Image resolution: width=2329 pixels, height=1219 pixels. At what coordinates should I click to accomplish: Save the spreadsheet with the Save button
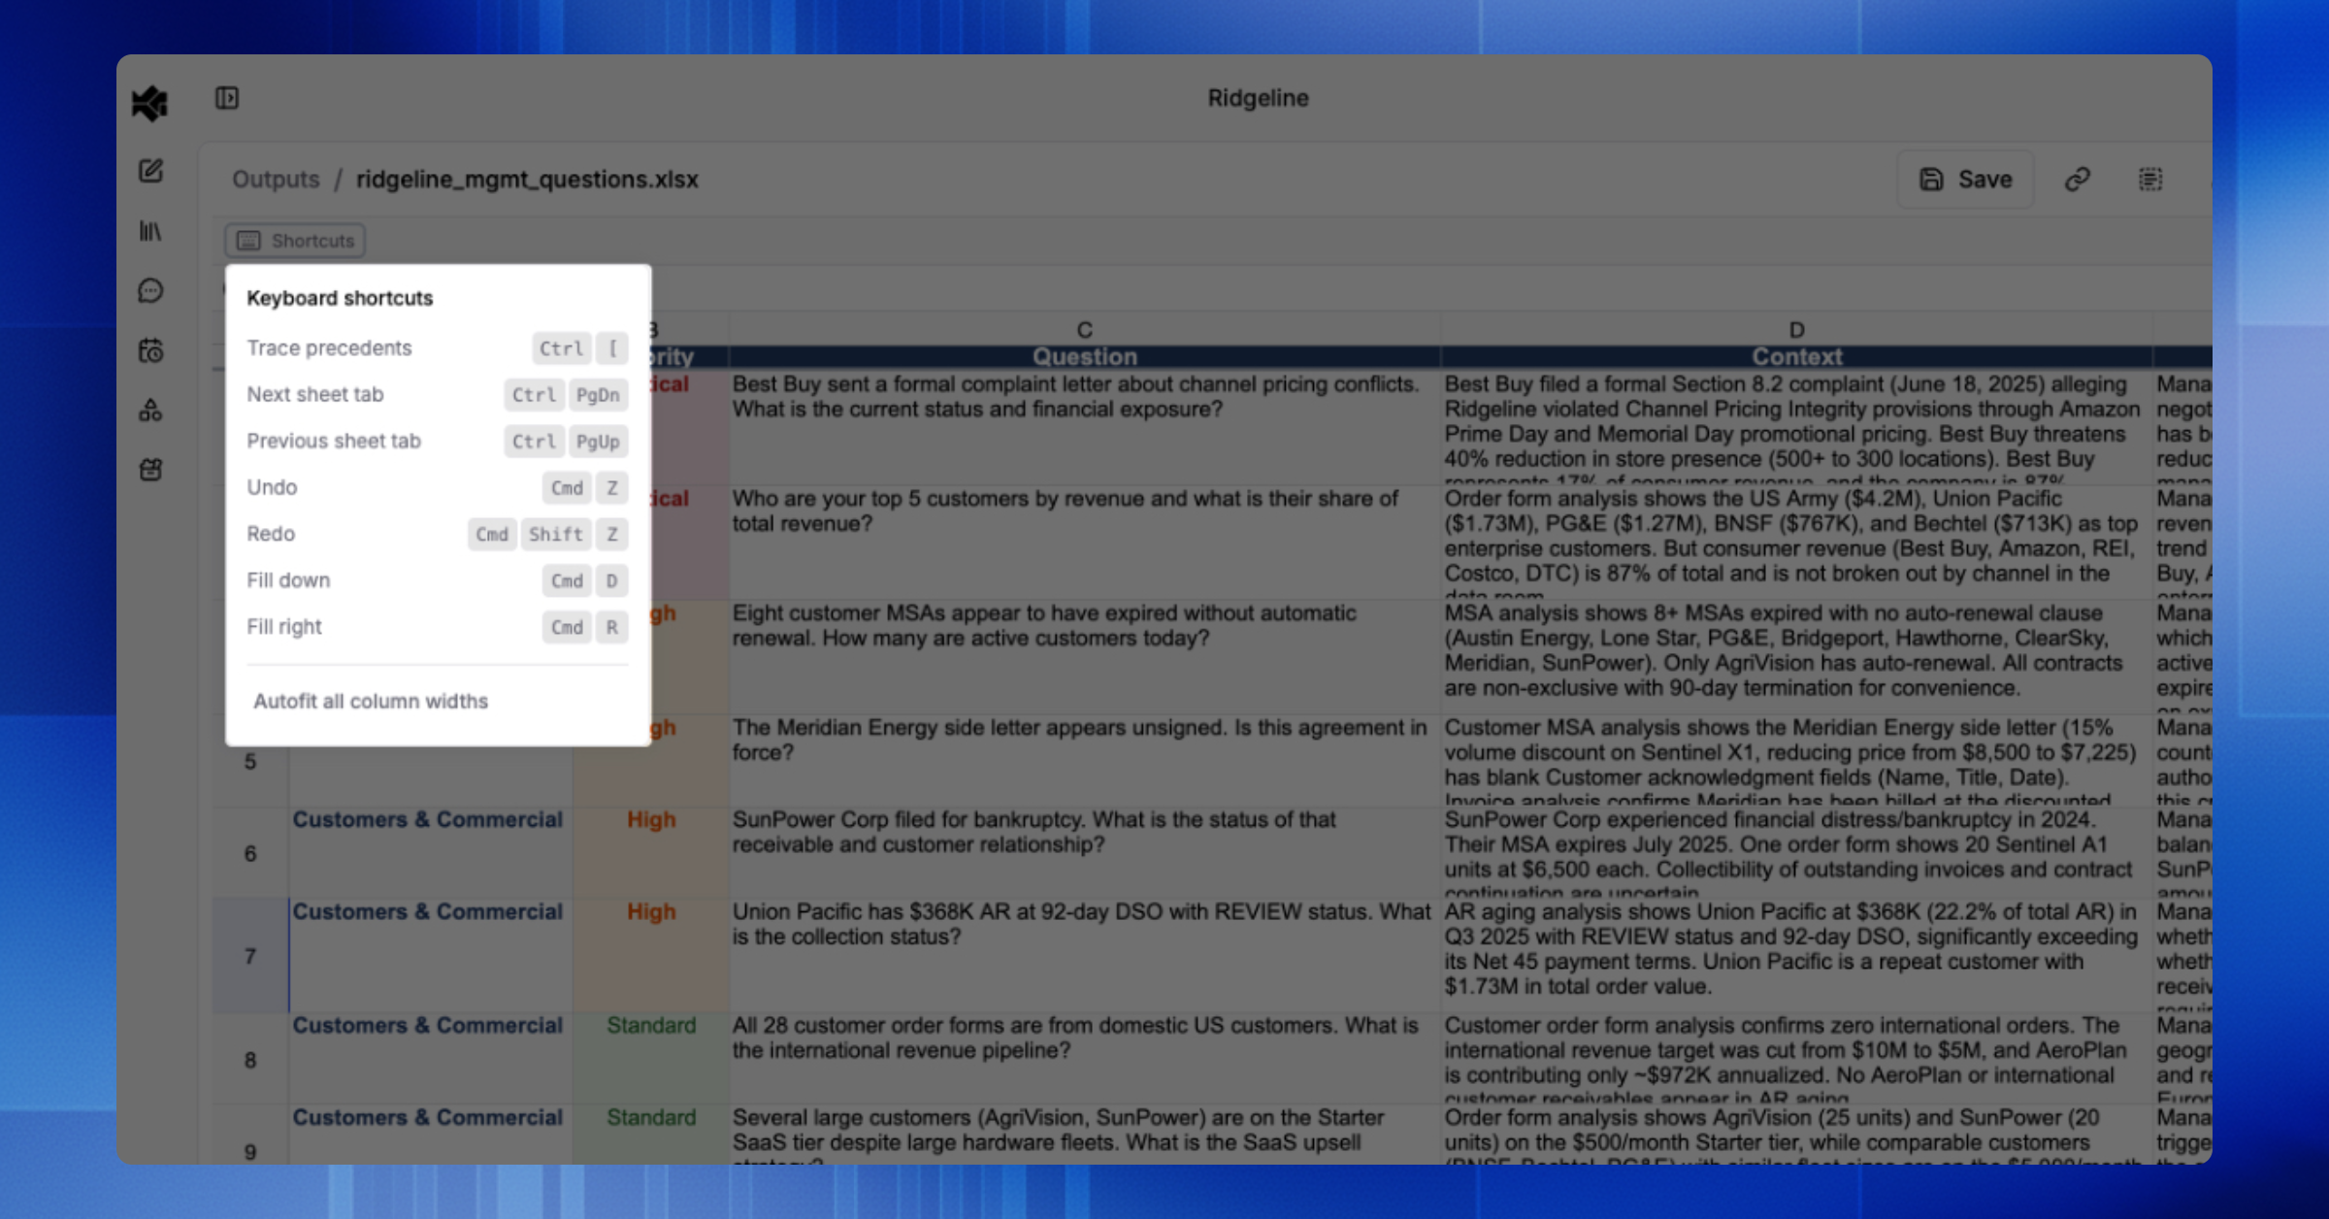(1966, 180)
